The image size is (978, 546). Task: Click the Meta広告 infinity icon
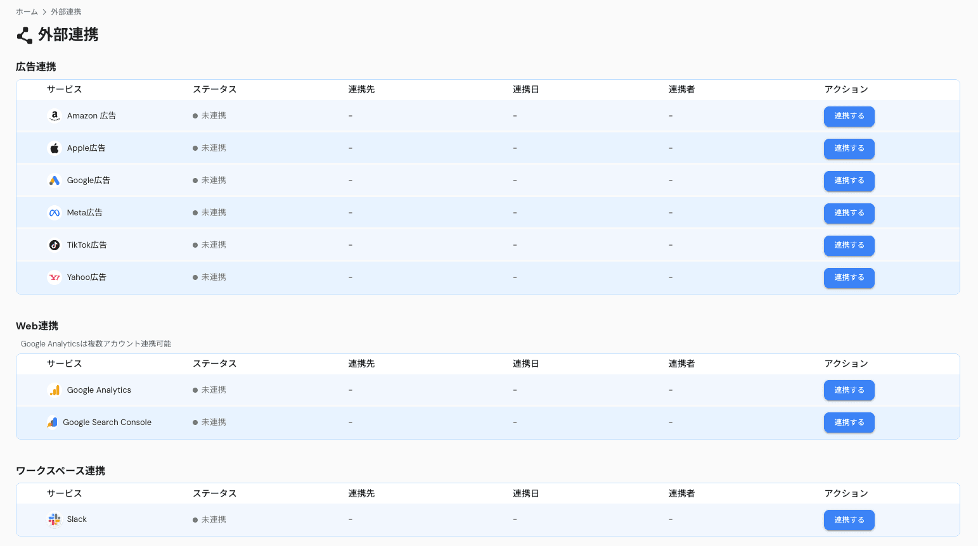click(54, 212)
